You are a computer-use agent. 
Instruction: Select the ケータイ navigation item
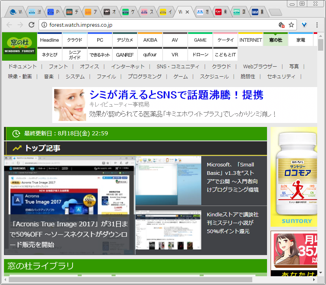[x=225, y=40]
